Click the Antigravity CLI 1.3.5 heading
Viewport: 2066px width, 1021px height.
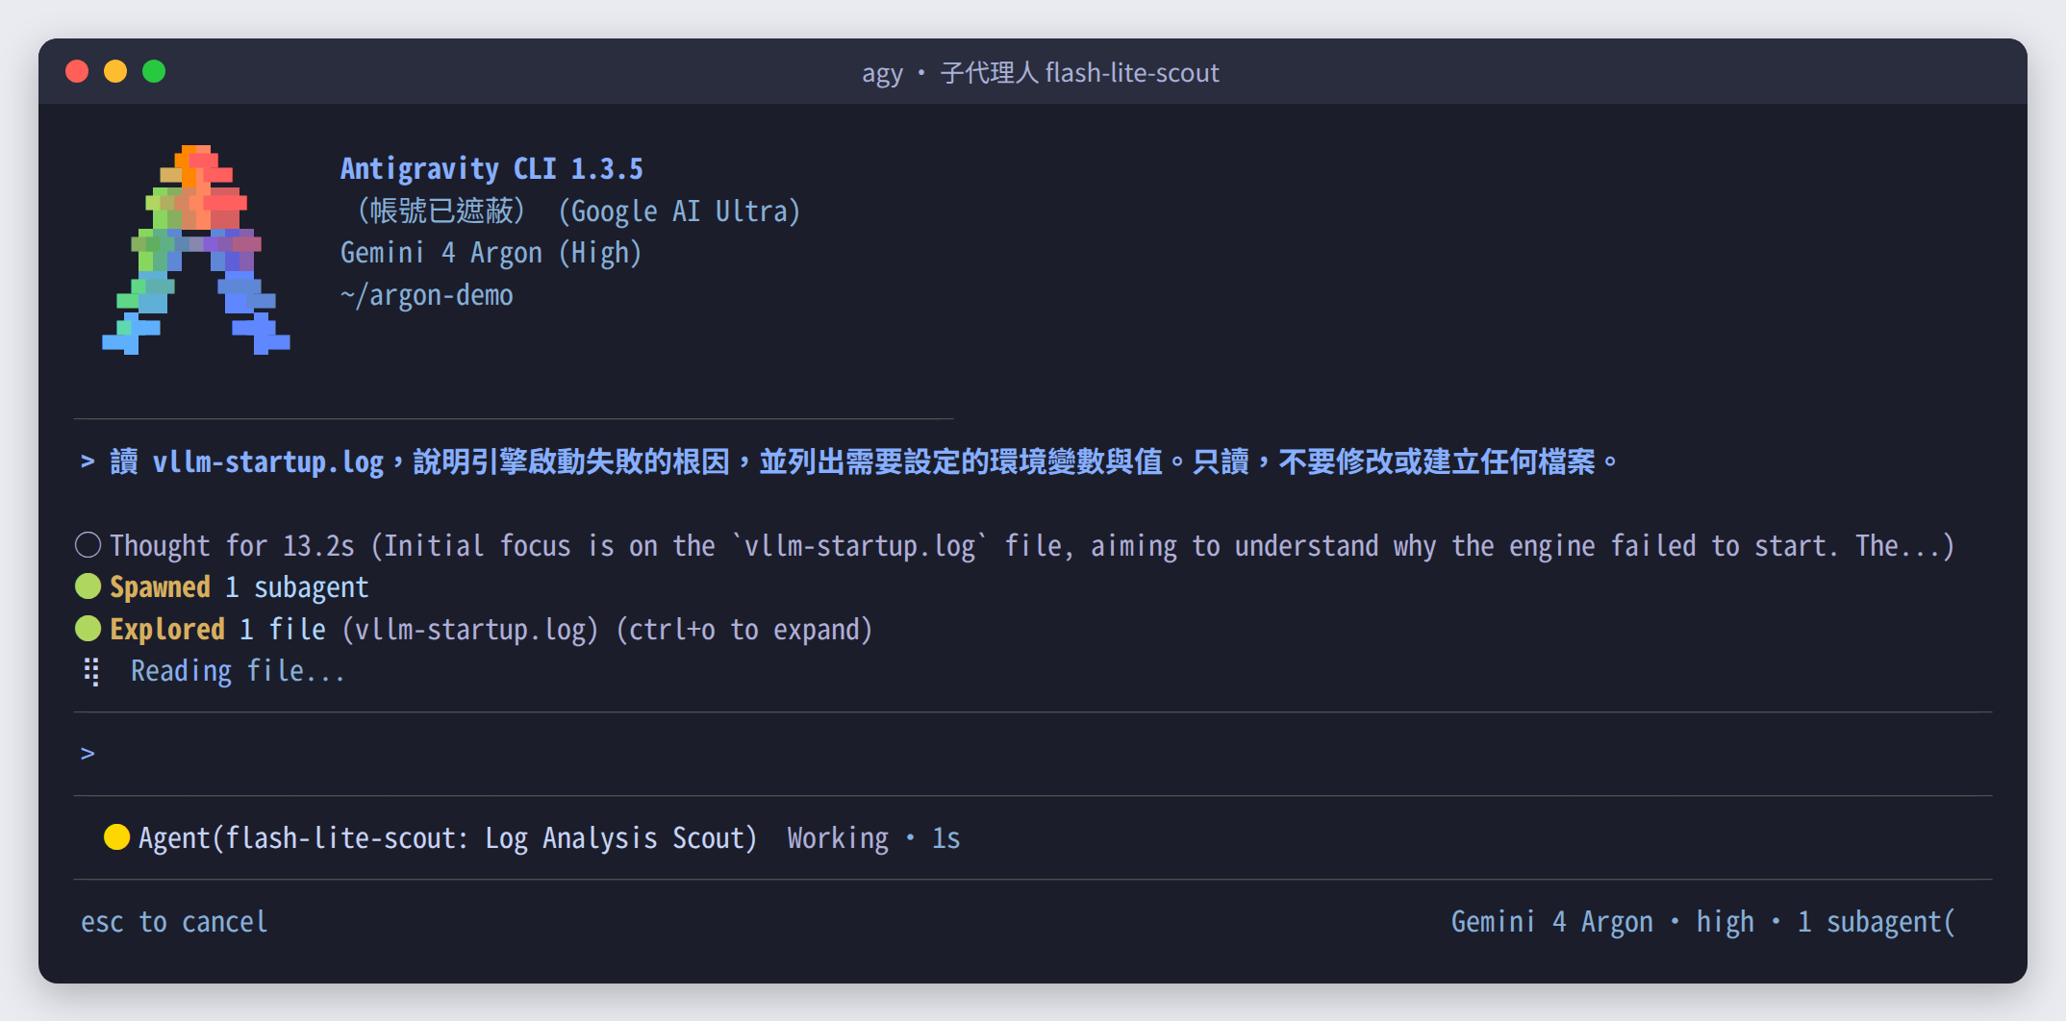(x=491, y=169)
